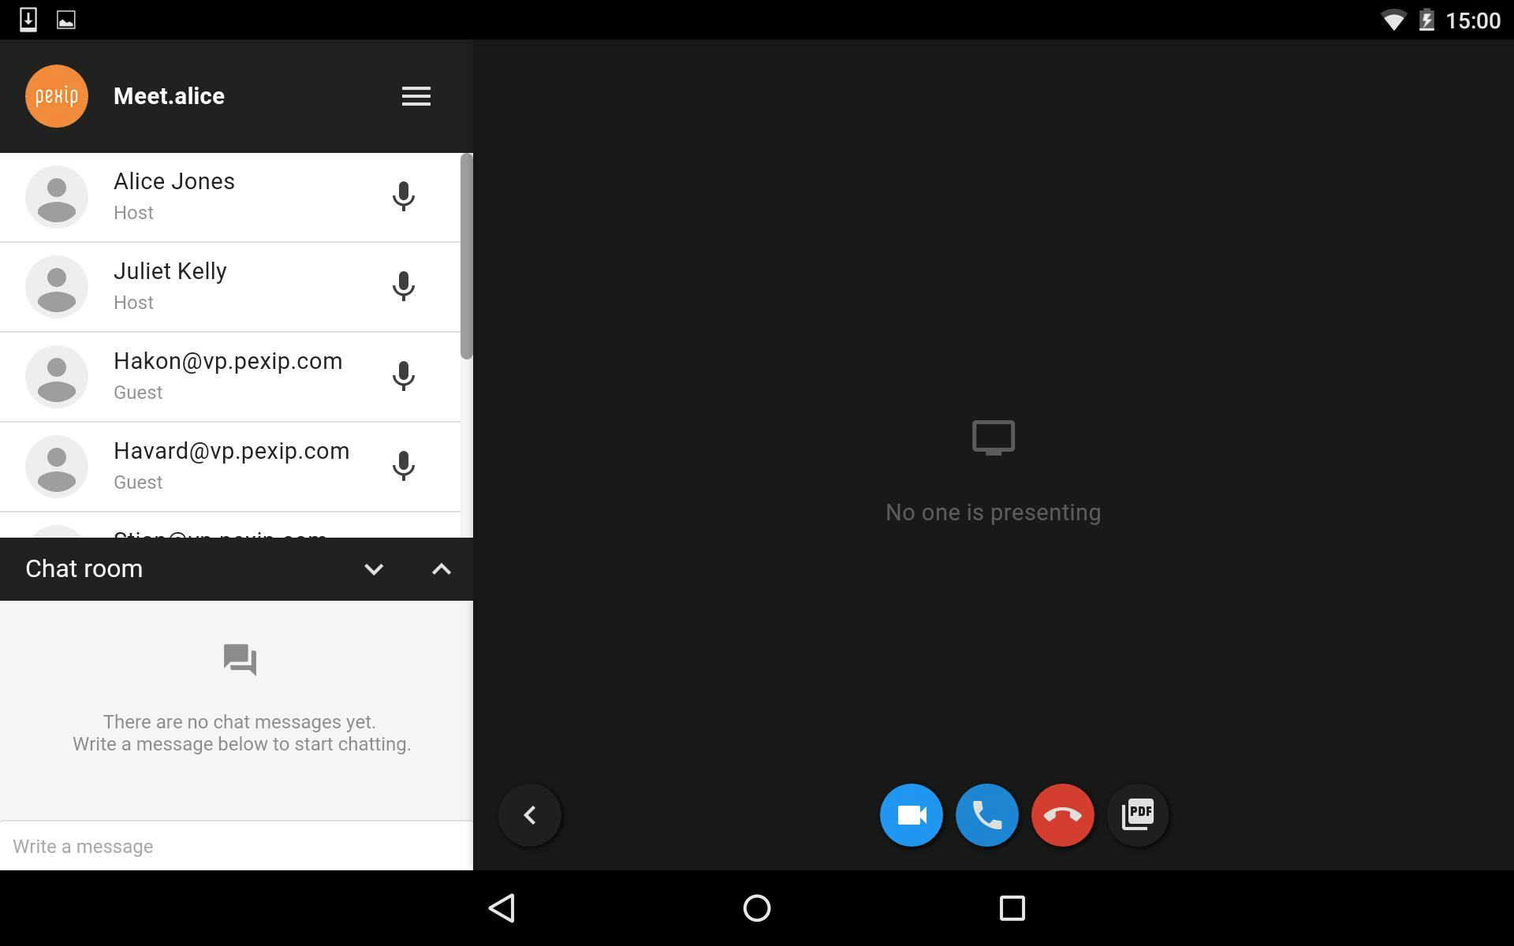This screenshot has height=946, width=1514.
Task: Open Havard@vp.pexip.com avatar
Action: pos(57,467)
